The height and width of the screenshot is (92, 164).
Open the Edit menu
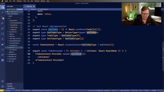click(14, 1)
